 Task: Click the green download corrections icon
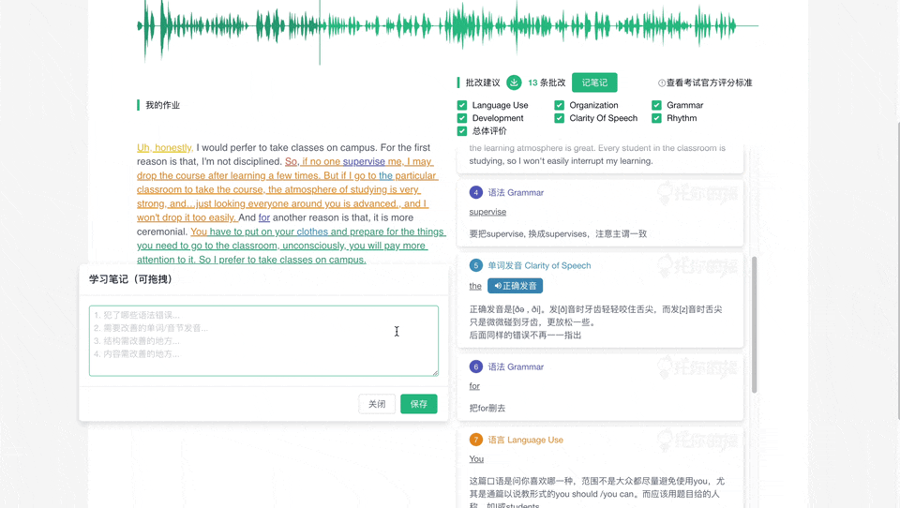coord(514,82)
